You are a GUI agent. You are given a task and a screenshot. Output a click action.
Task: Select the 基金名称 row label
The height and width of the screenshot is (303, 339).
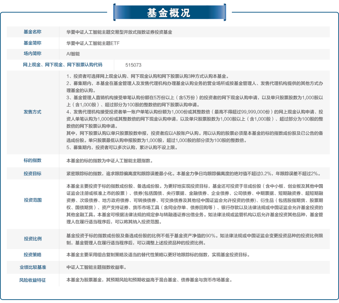tap(33, 32)
